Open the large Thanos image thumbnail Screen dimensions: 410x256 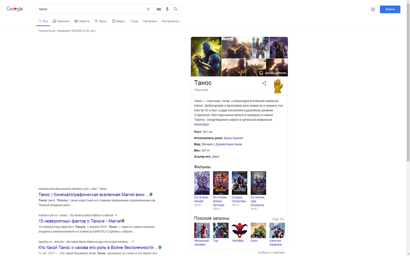pos(206,56)
